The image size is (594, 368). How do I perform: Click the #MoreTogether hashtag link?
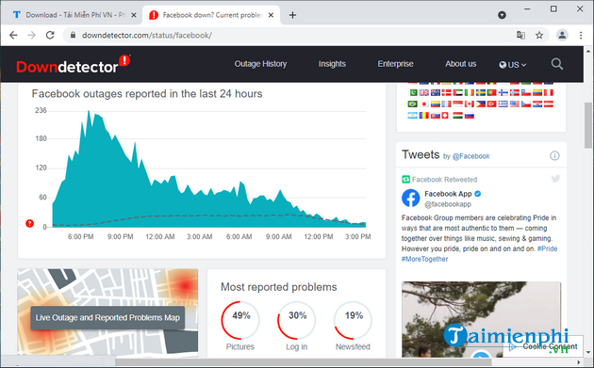tap(424, 259)
